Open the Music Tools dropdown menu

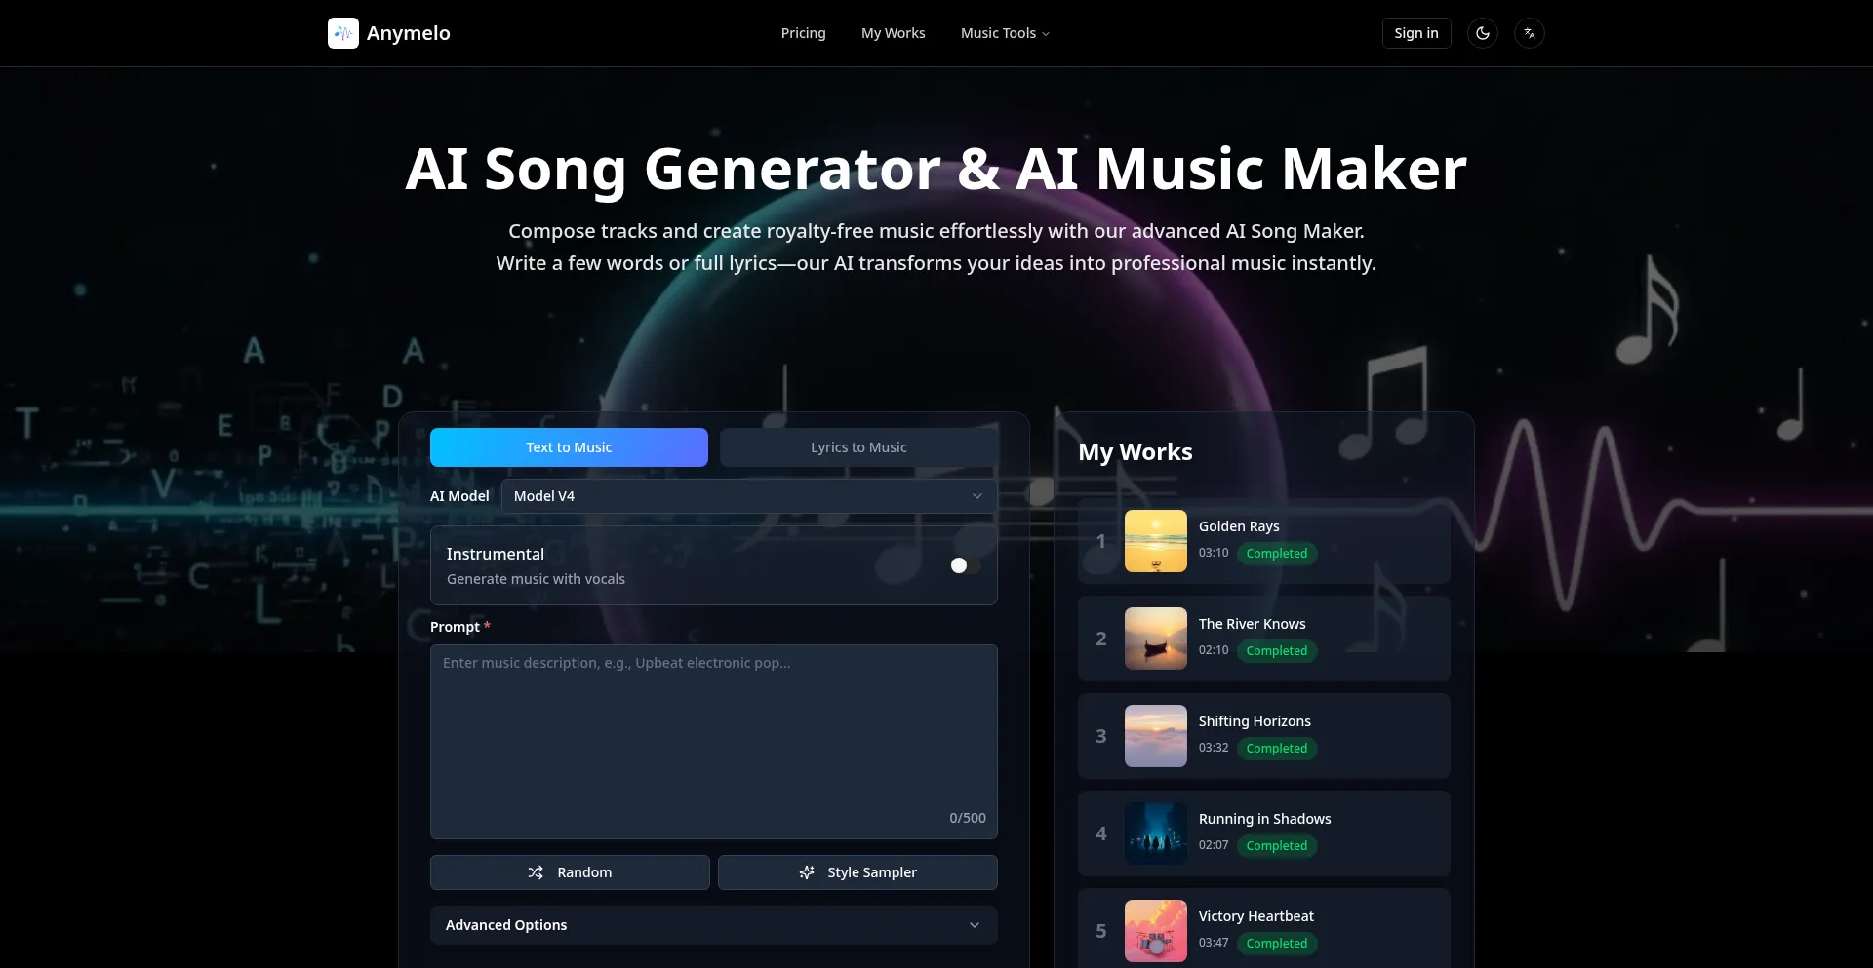click(x=1004, y=32)
